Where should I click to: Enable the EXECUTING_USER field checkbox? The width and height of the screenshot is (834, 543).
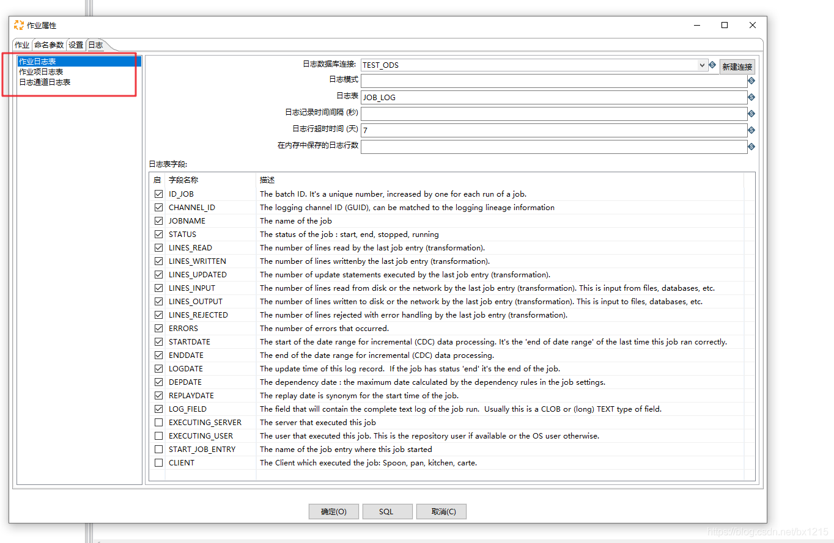(x=158, y=436)
